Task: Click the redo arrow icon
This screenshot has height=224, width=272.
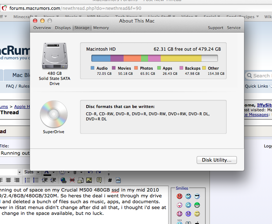Action: pyautogui.click(x=98, y=172)
